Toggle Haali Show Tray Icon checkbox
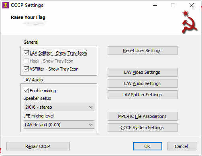The image size is (202, 156). tap(26, 61)
